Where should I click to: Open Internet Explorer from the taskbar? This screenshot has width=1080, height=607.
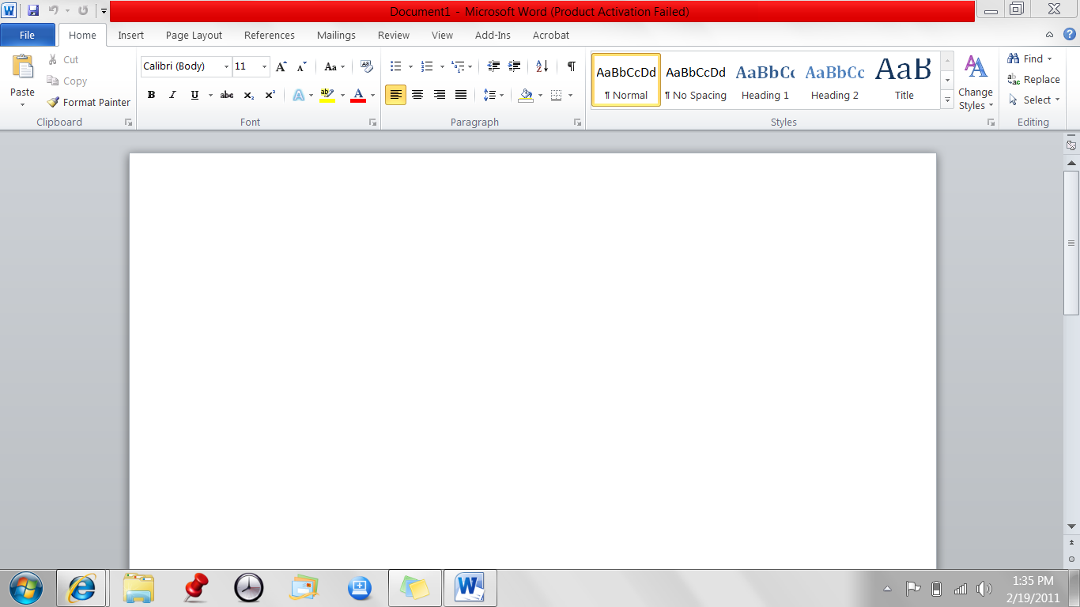click(81, 588)
